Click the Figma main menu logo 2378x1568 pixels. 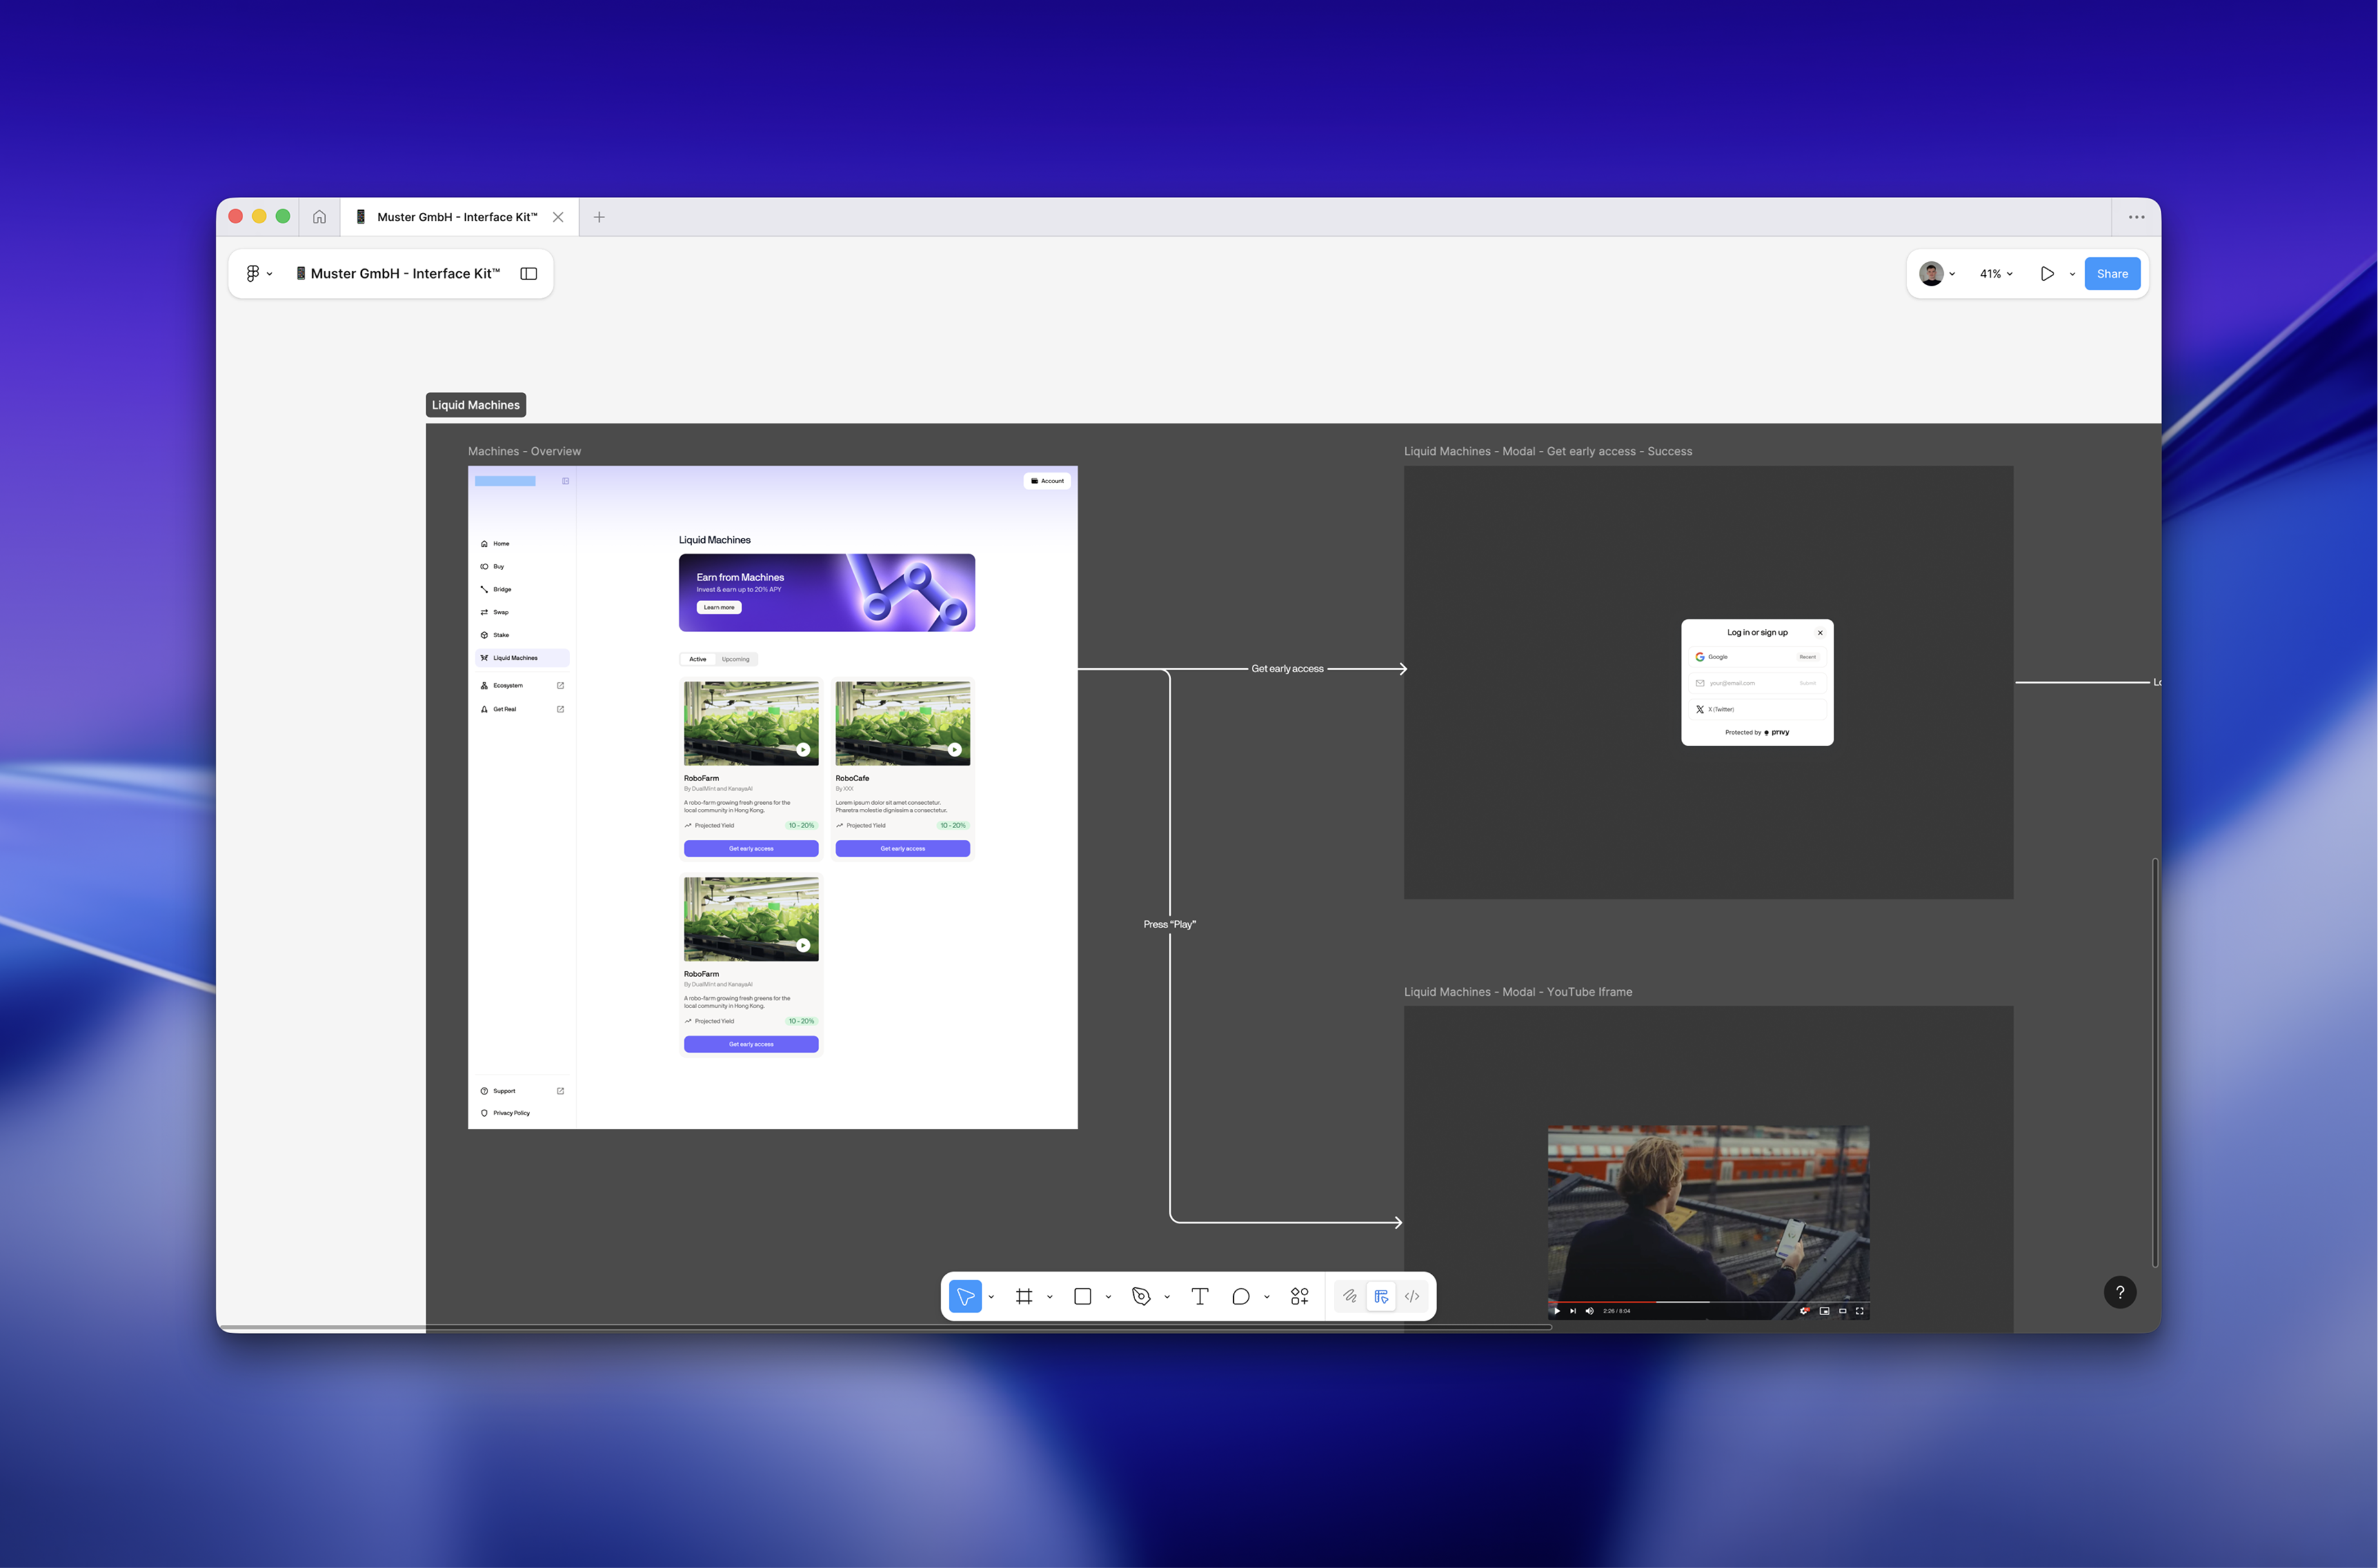253,273
